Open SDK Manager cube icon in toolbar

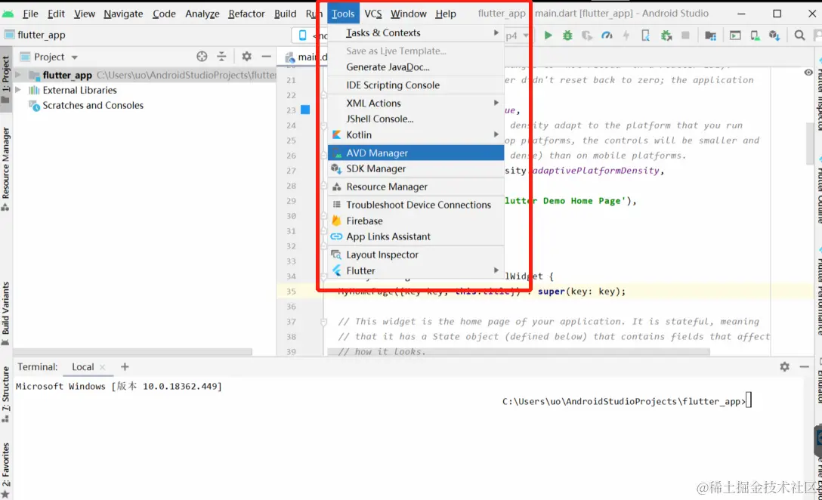coord(774,35)
